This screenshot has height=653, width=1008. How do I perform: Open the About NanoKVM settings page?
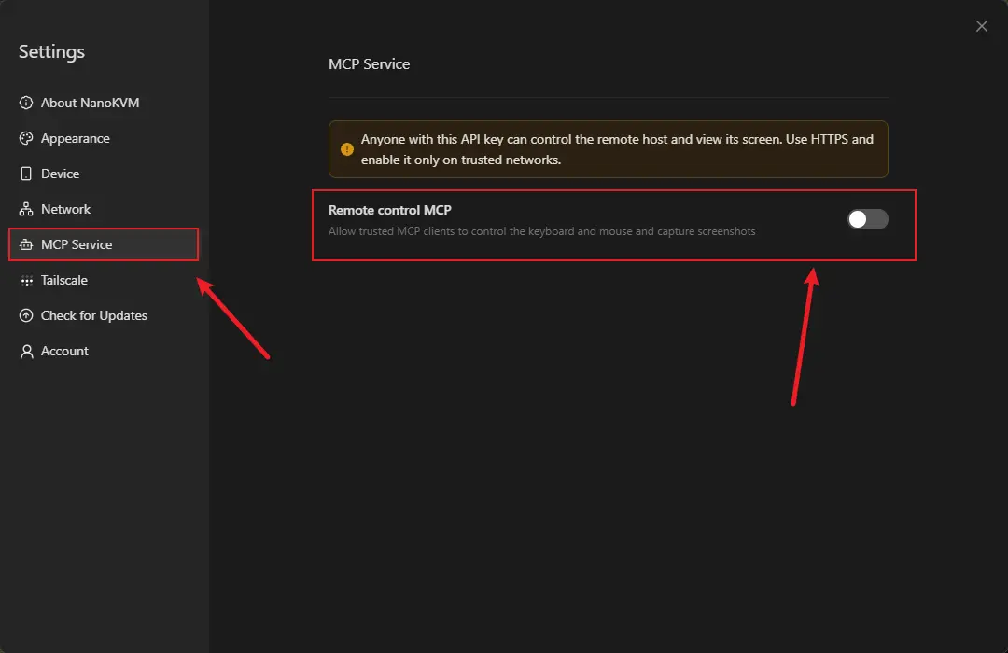pyautogui.click(x=104, y=103)
